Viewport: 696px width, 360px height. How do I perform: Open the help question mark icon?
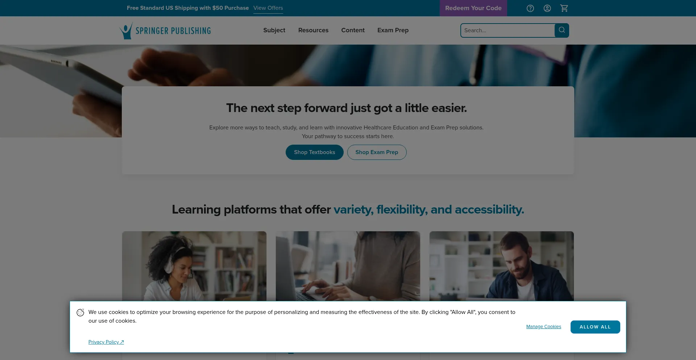coord(530,8)
